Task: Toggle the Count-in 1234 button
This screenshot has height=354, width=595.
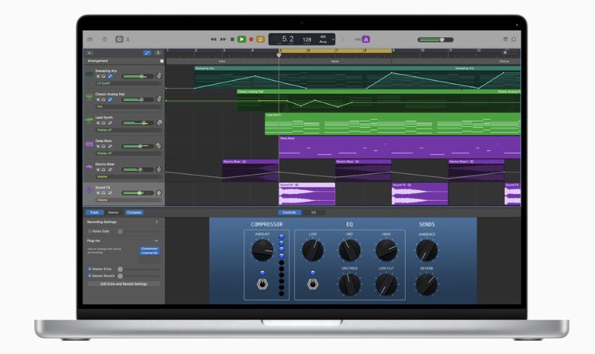Action: pyautogui.click(x=357, y=40)
